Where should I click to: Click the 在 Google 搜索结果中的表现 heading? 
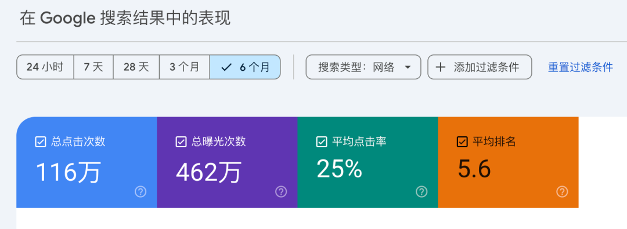(x=125, y=19)
